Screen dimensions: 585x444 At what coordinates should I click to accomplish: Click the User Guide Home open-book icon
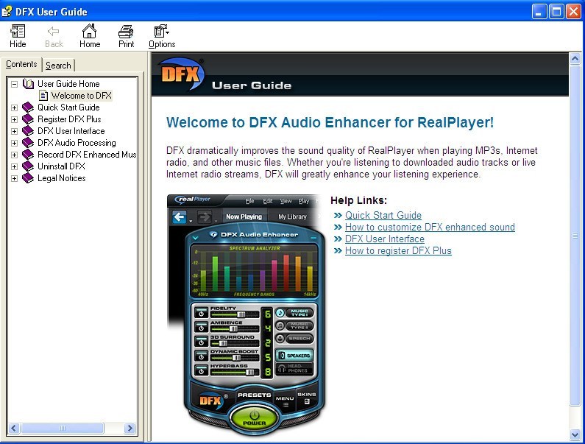click(x=28, y=84)
